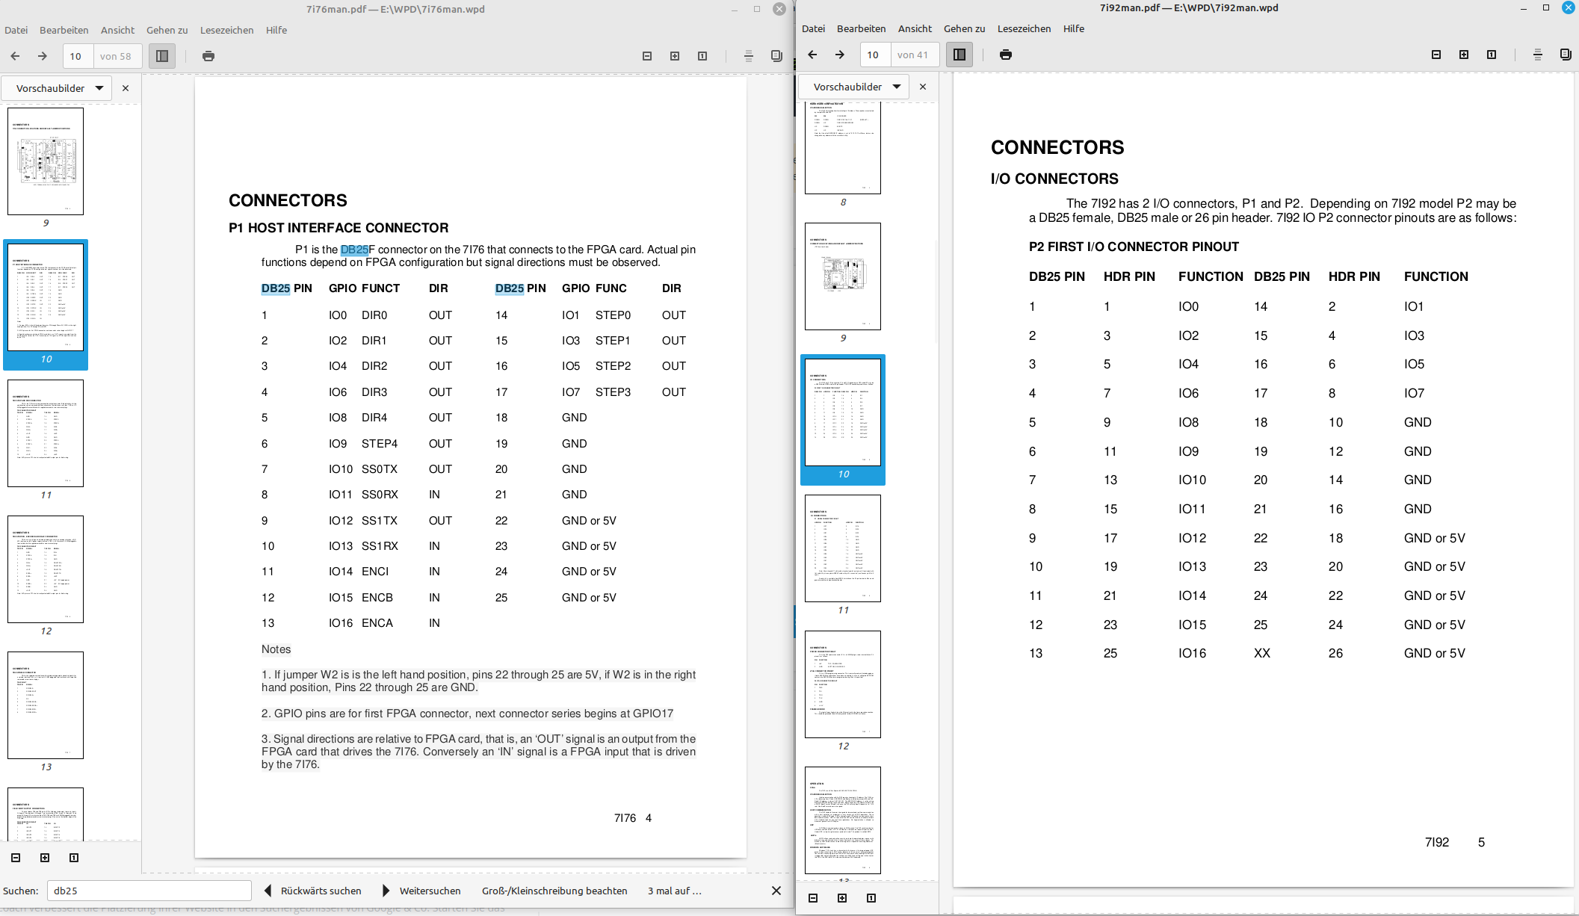Select page 11 thumbnail in 7i76man sidebar
Image resolution: width=1579 pixels, height=916 pixels.
pos(46,433)
